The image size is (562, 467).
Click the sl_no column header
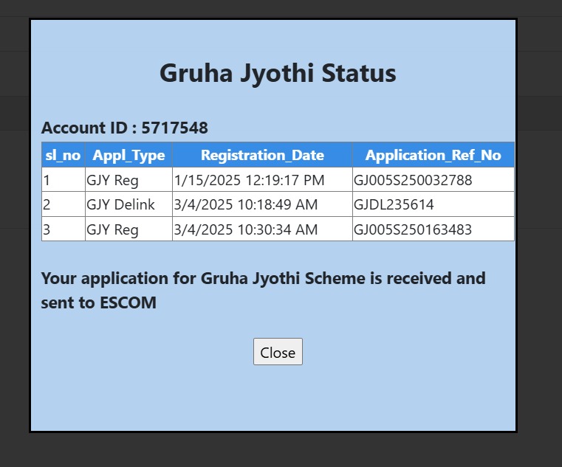pyautogui.click(x=63, y=155)
